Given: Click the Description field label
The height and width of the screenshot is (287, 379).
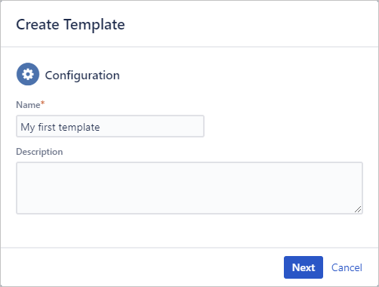Looking at the screenshot, I should click(39, 152).
